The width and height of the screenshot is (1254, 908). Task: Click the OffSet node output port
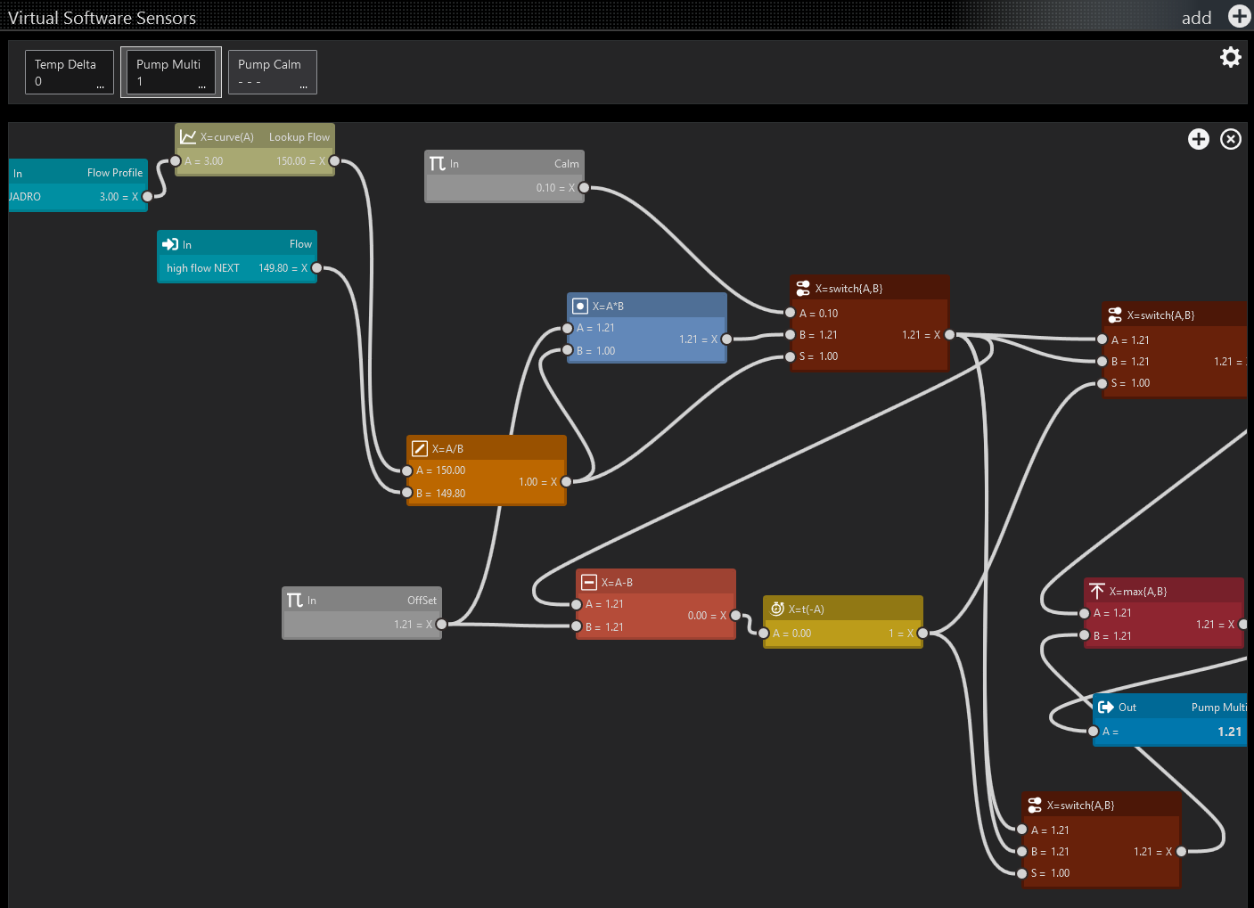pyautogui.click(x=441, y=624)
